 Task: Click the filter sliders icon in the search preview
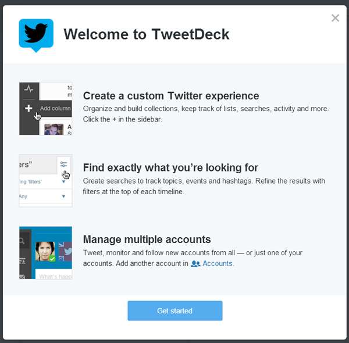(64, 165)
